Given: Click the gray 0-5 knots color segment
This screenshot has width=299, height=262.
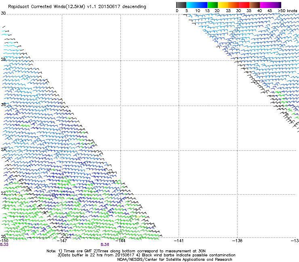Looking at the screenshot, I should 181,5.
